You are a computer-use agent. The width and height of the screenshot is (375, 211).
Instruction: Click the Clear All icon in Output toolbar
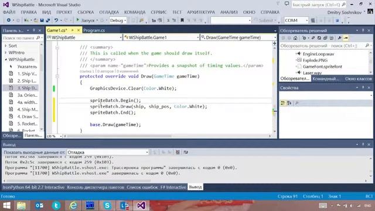(178, 152)
